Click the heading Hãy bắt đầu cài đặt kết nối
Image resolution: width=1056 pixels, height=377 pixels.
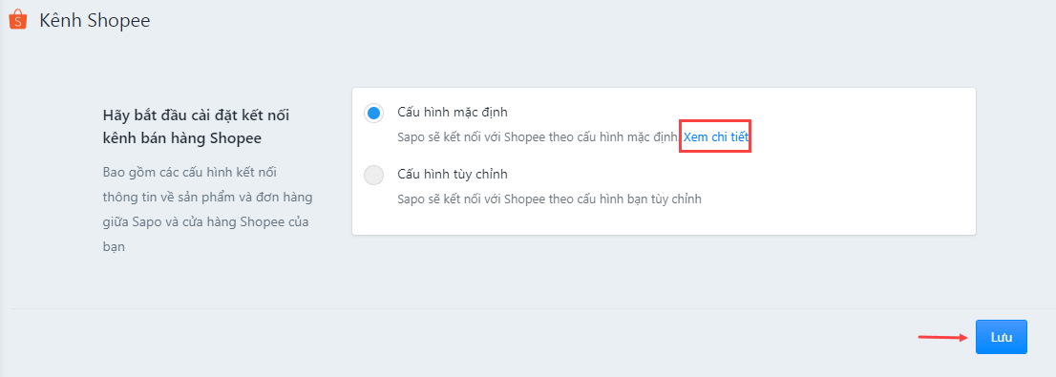[196, 115]
